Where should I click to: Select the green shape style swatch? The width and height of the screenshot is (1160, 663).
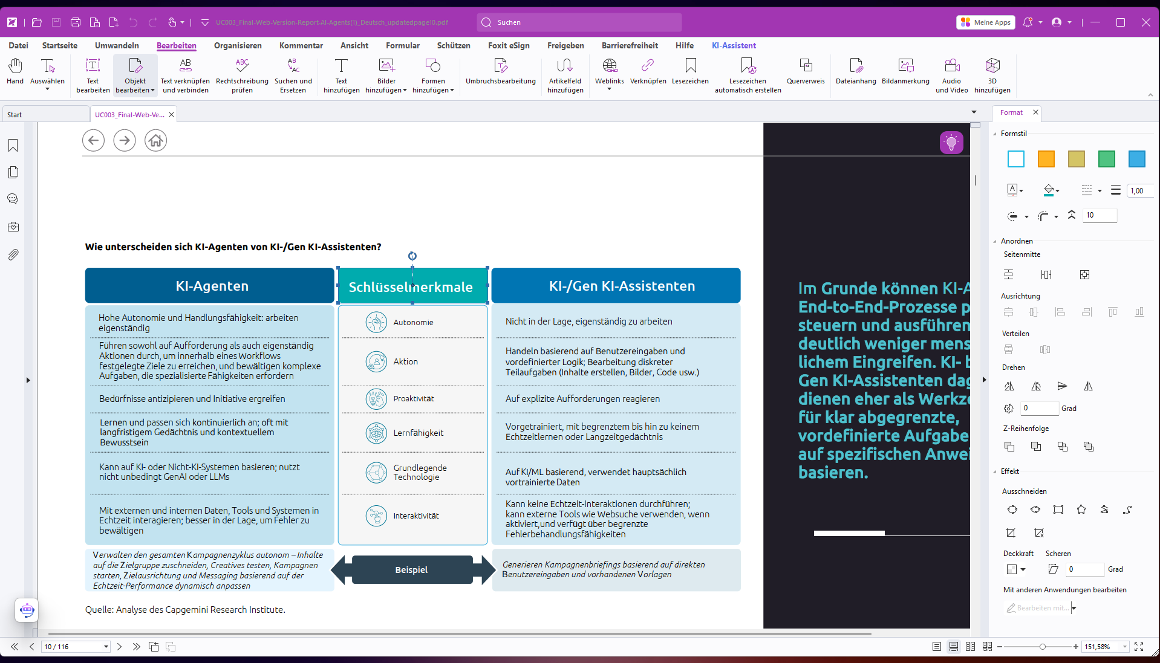click(1107, 159)
